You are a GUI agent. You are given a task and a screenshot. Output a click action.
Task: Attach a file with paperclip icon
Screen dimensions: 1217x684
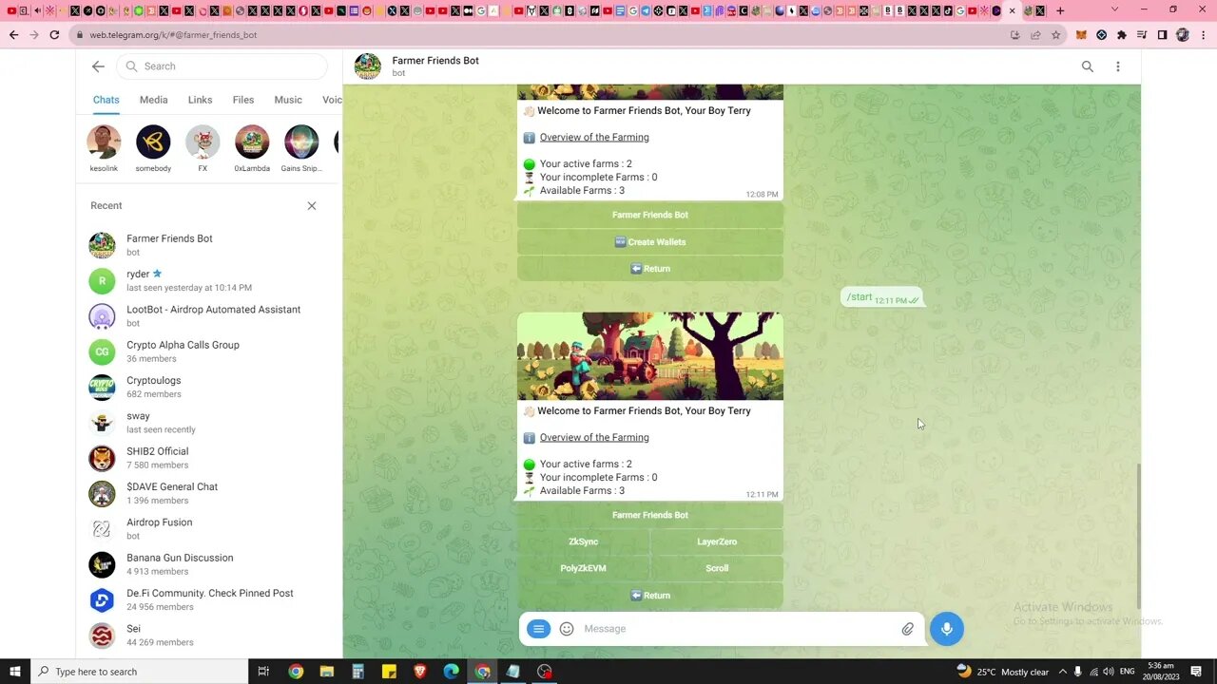[908, 629]
